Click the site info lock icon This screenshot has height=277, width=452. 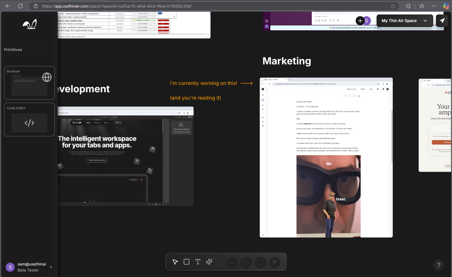click(x=35, y=6)
